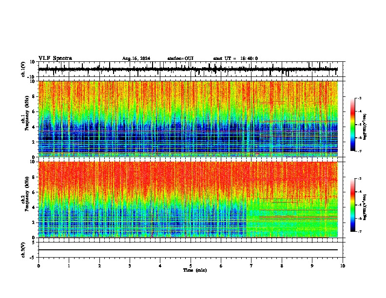Click the ch.1 spectrogram 8 kHz tick label
Screen dimensions: 386x298
[34, 96]
